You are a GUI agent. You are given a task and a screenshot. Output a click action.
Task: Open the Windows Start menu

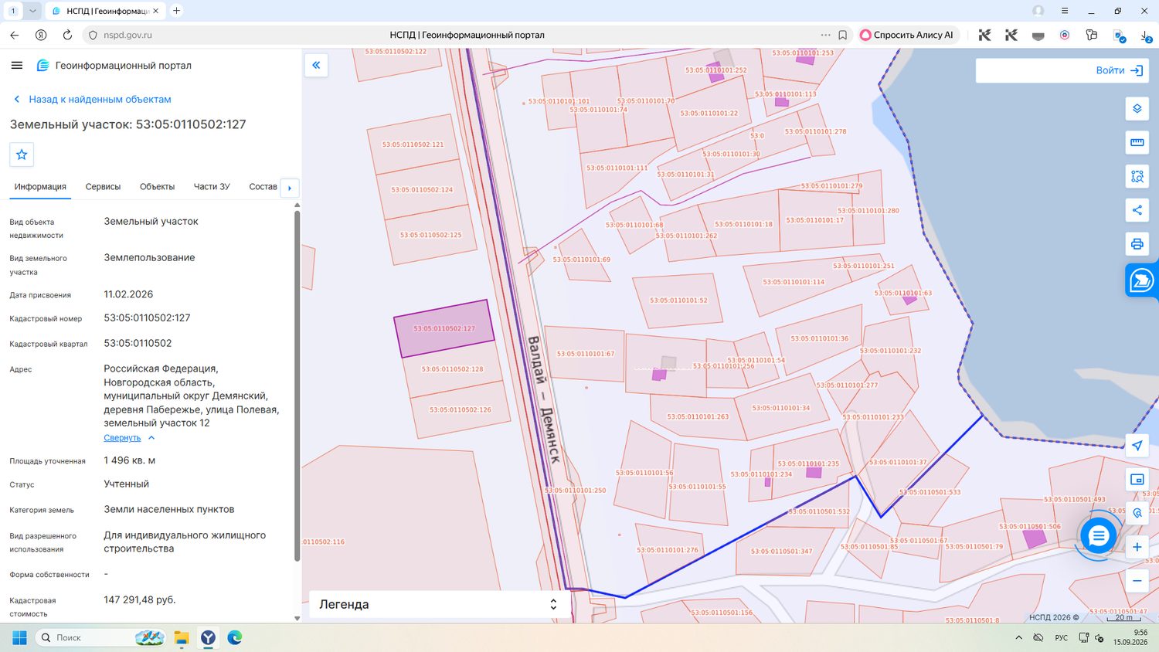19,637
